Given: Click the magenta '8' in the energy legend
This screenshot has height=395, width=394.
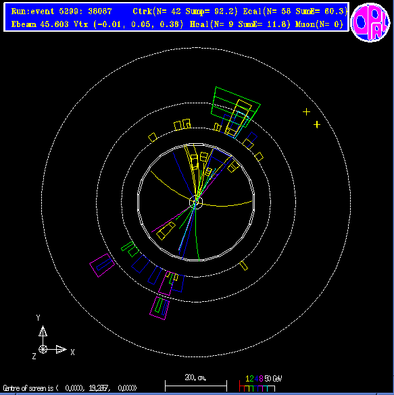Looking at the screenshot, I should [261, 379].
